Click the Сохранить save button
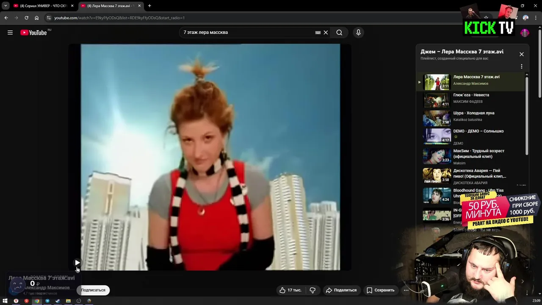The height and width of the screenshot is (305, 542). (381, 290)
